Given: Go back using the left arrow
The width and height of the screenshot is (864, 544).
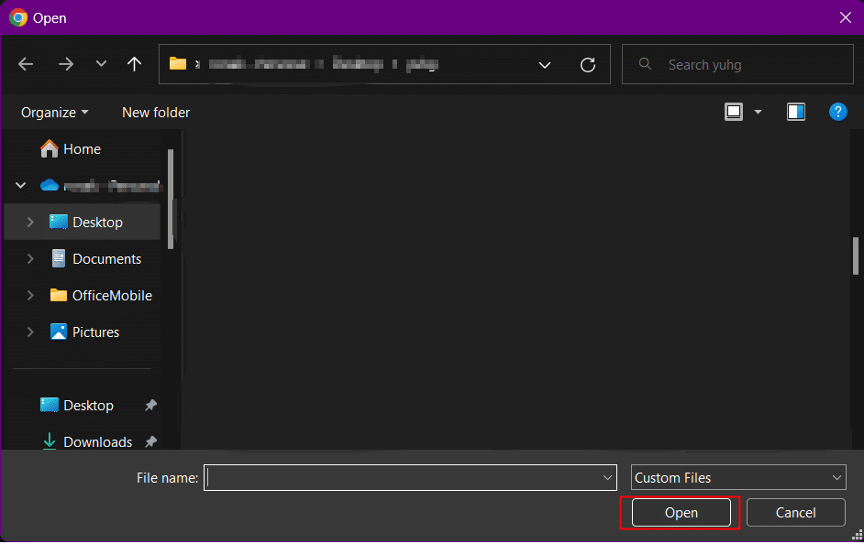Looking at the screenshot, I should (x=26, y=64).
